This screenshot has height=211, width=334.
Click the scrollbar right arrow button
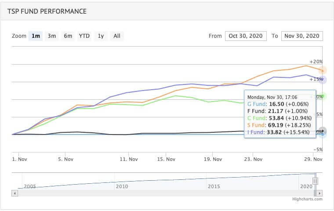pos(320,193)
